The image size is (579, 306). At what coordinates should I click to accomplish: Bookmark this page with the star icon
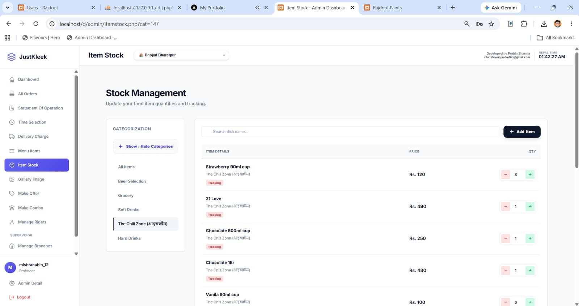(491, 24)
